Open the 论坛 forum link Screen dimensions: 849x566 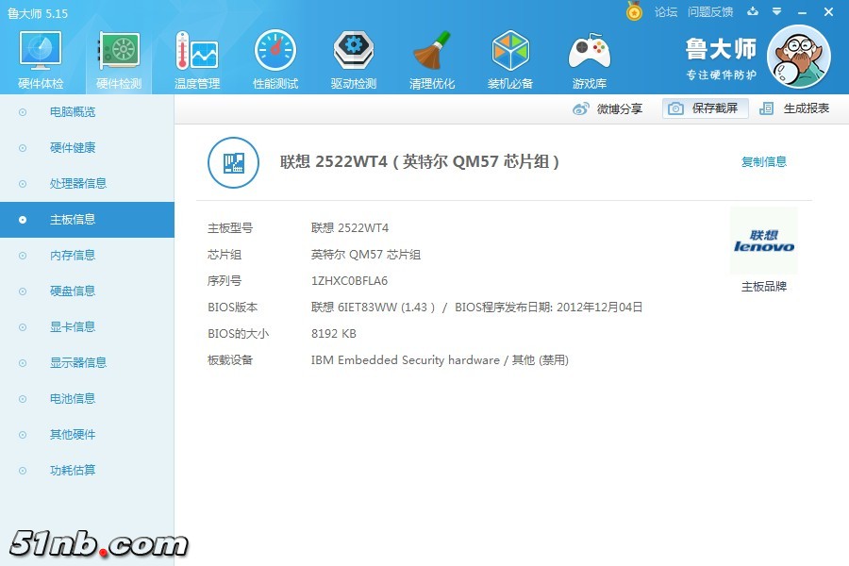click(666, 12)
